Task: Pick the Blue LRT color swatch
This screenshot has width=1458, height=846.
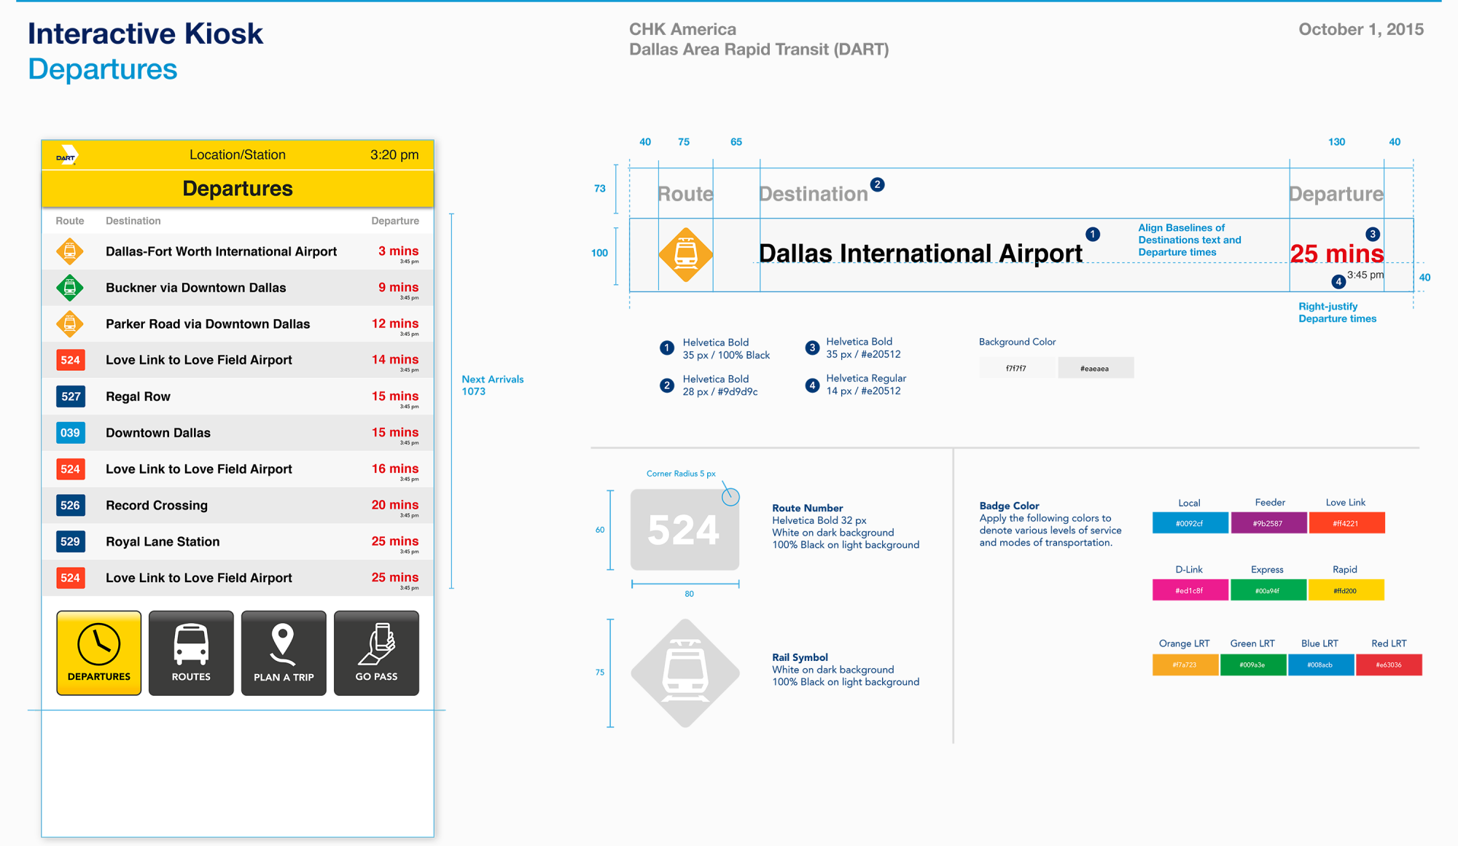Action: [x=1321, y=665]
